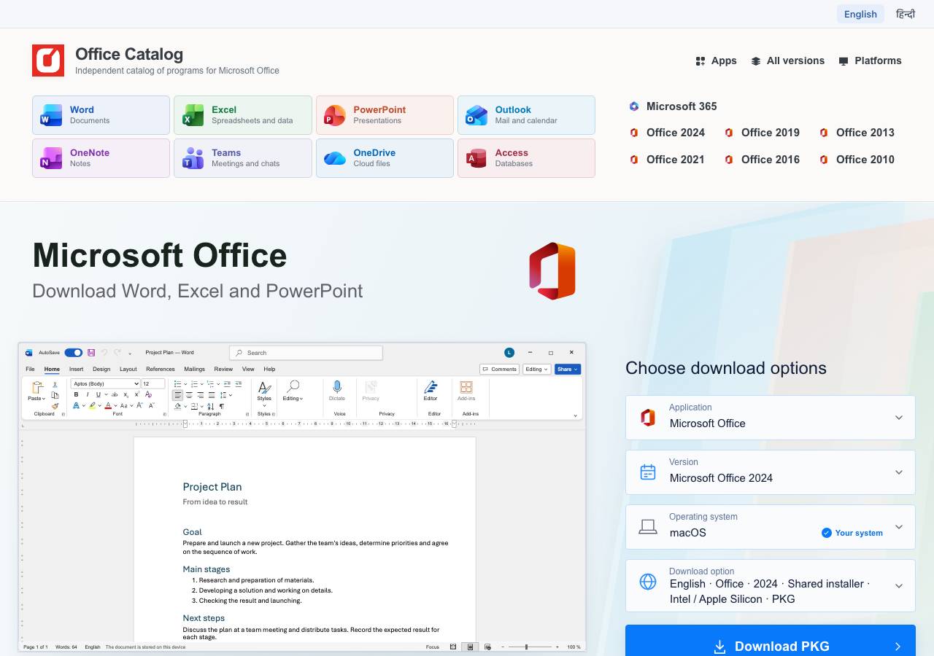
Task: Switch the site language to English
Action: (860, 14)
